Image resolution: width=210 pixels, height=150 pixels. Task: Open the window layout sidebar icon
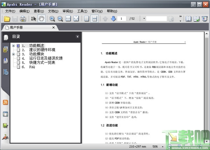pos(5,114)
